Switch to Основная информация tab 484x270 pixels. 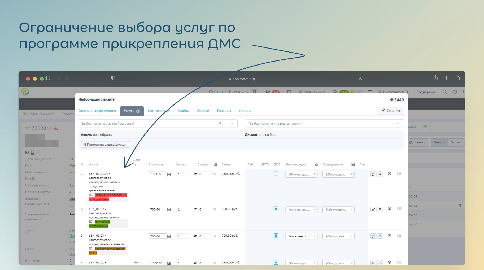pyautogui.click(x=97, y=111)
